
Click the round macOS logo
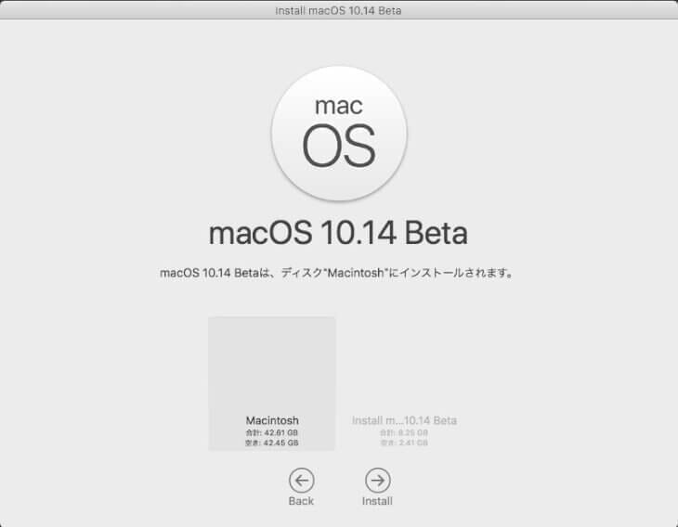click(x=339, y=133)
